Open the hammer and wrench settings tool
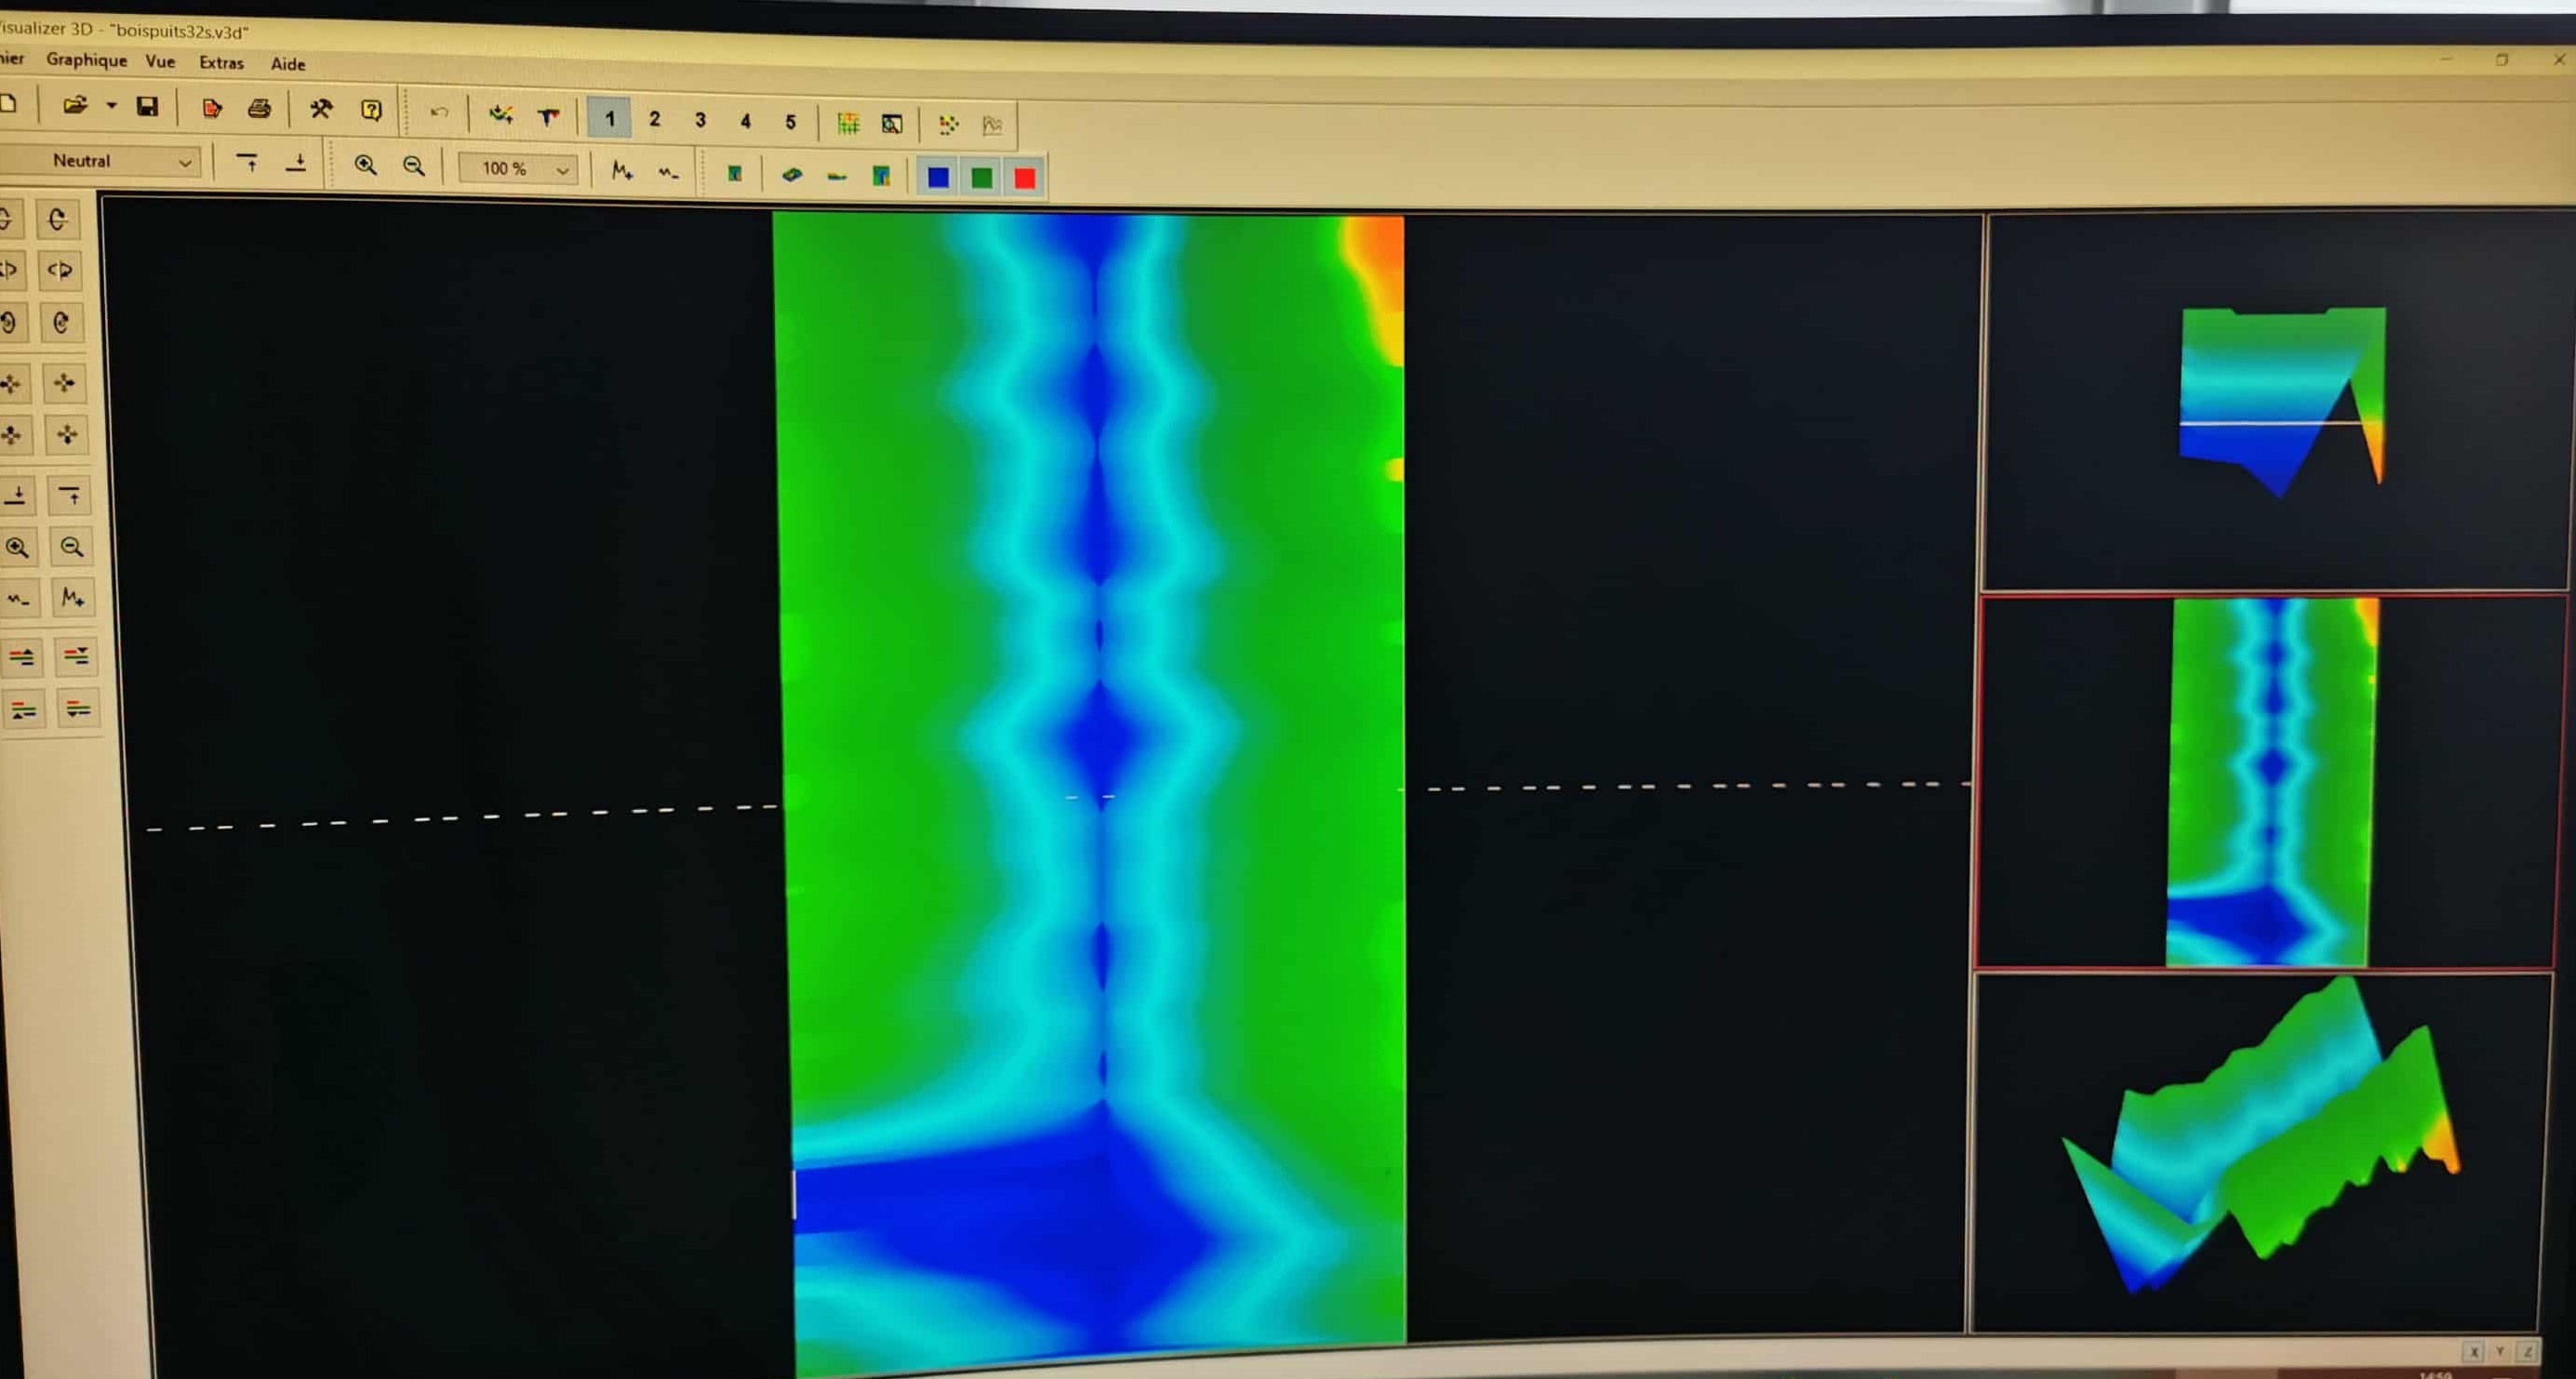This screenshot has width=2576, height=1379. (x=321, y=110)
